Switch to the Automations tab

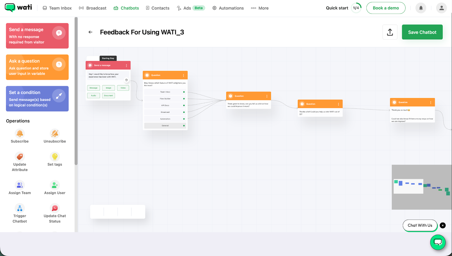pyautogui.click(x=228, y=8)
